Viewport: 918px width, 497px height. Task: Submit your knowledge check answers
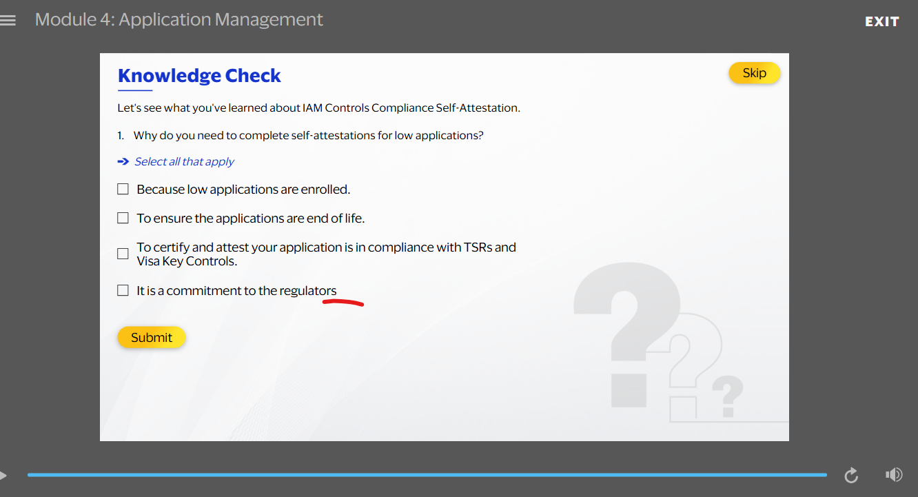[152, 337]
